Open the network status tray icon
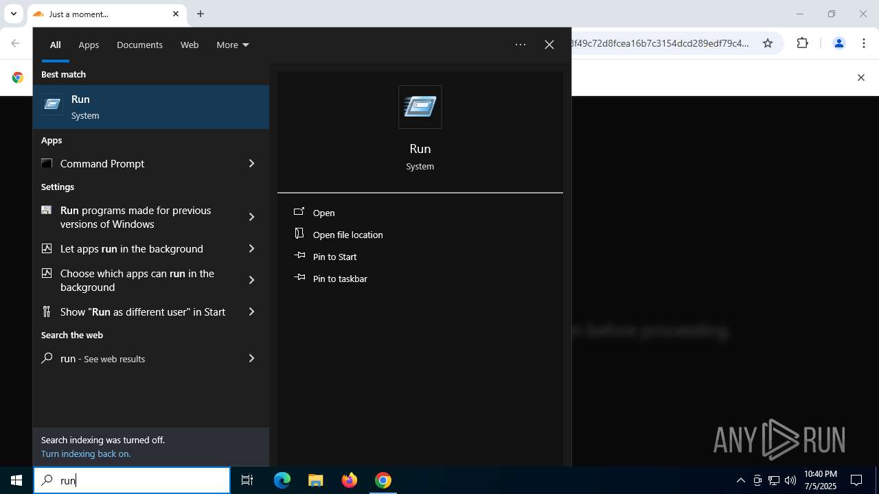The width and height of the screenshot is (879, 494). [774, 480]
